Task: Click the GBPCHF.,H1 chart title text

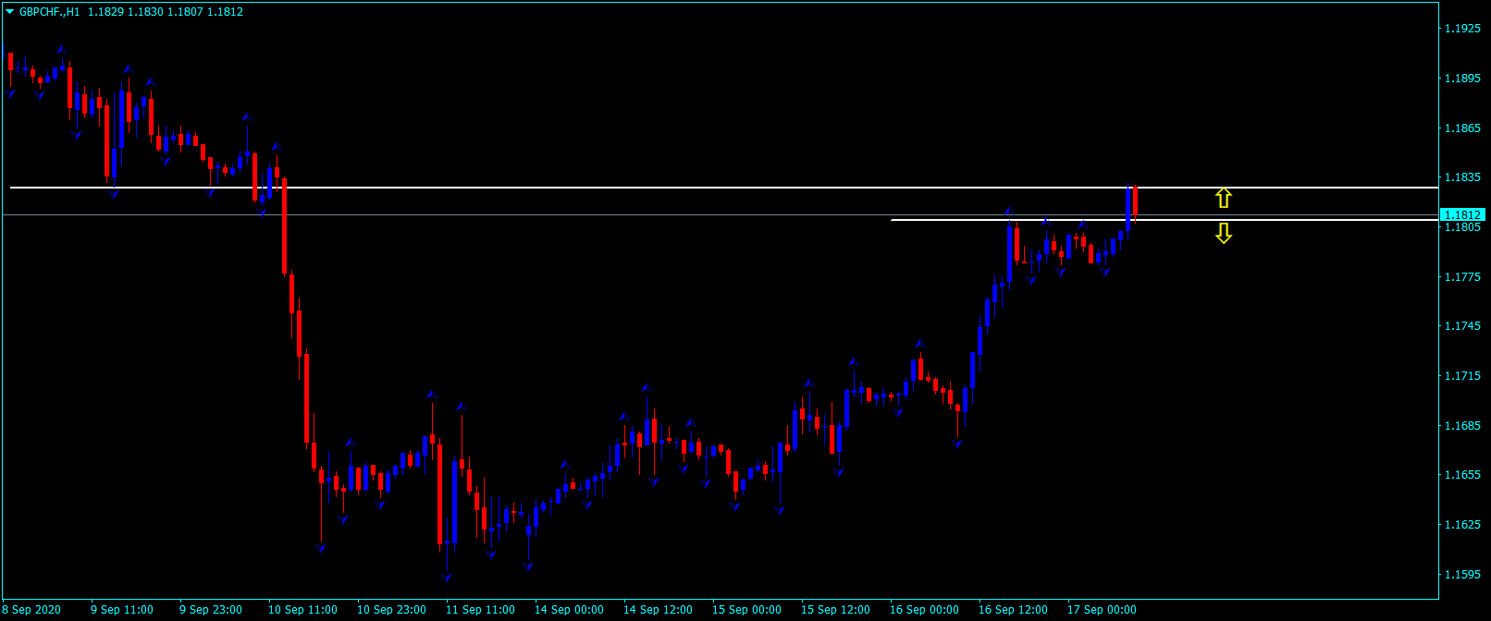Action: 50,12
